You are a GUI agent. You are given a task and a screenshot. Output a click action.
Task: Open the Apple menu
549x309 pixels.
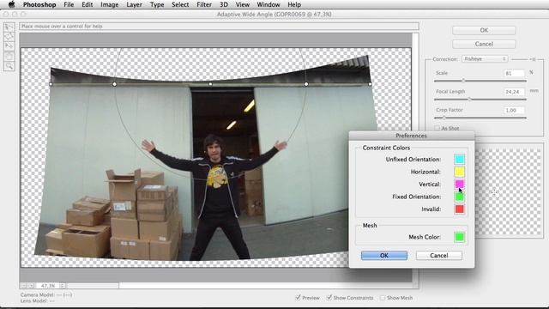click(11, 4)
